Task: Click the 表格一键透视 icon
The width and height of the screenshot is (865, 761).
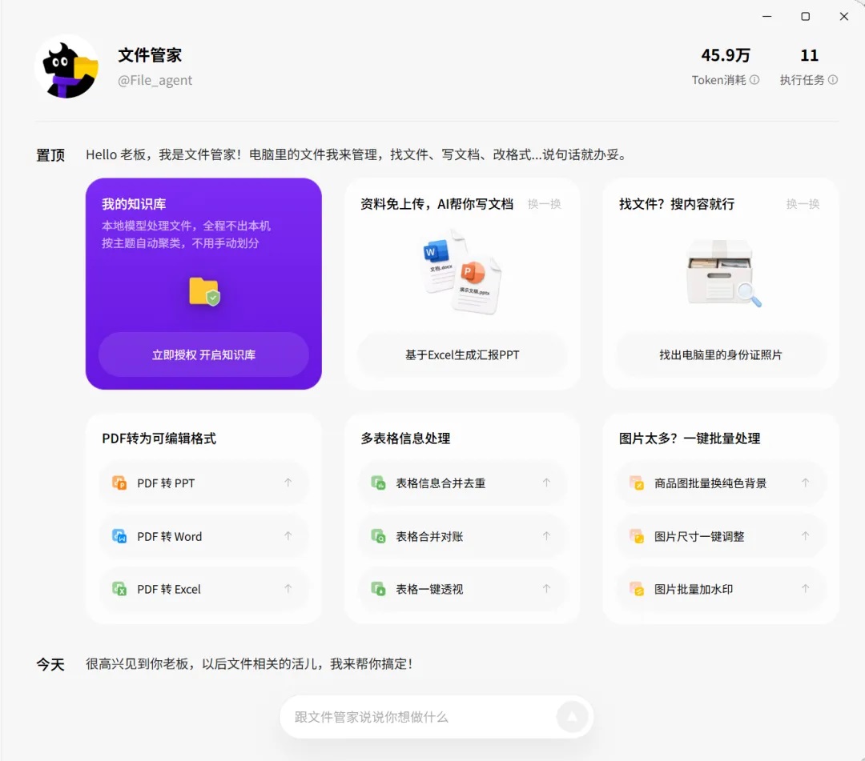Action: tap(378, 588)
